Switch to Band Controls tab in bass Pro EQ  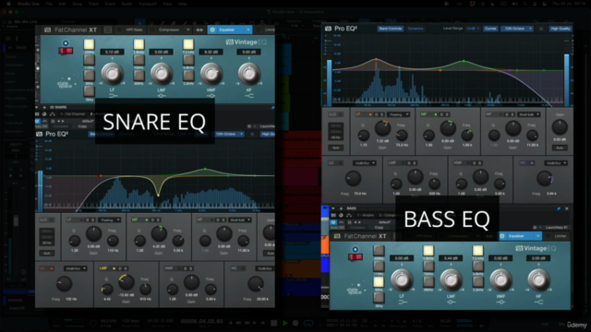click(391, 29)
